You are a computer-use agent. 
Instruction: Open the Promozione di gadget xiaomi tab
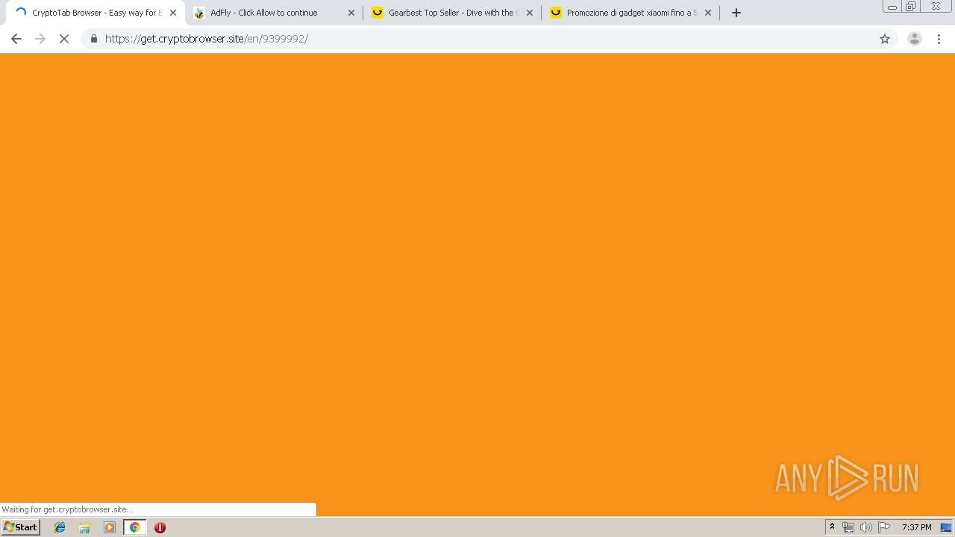pyautogui.click(x=630, y=13)
